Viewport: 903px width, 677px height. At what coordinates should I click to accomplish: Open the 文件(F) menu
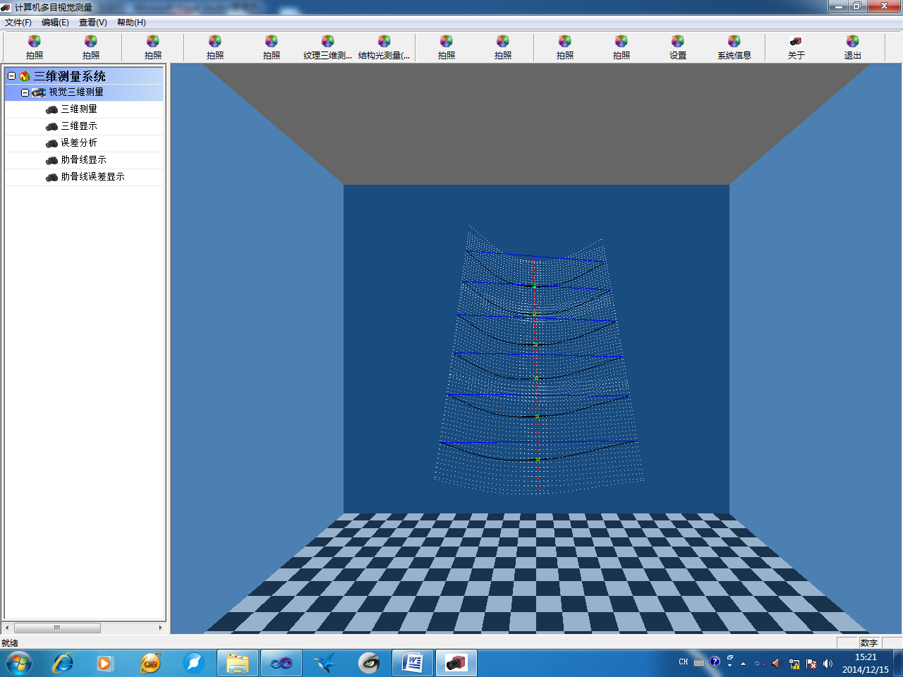(18, 23)
